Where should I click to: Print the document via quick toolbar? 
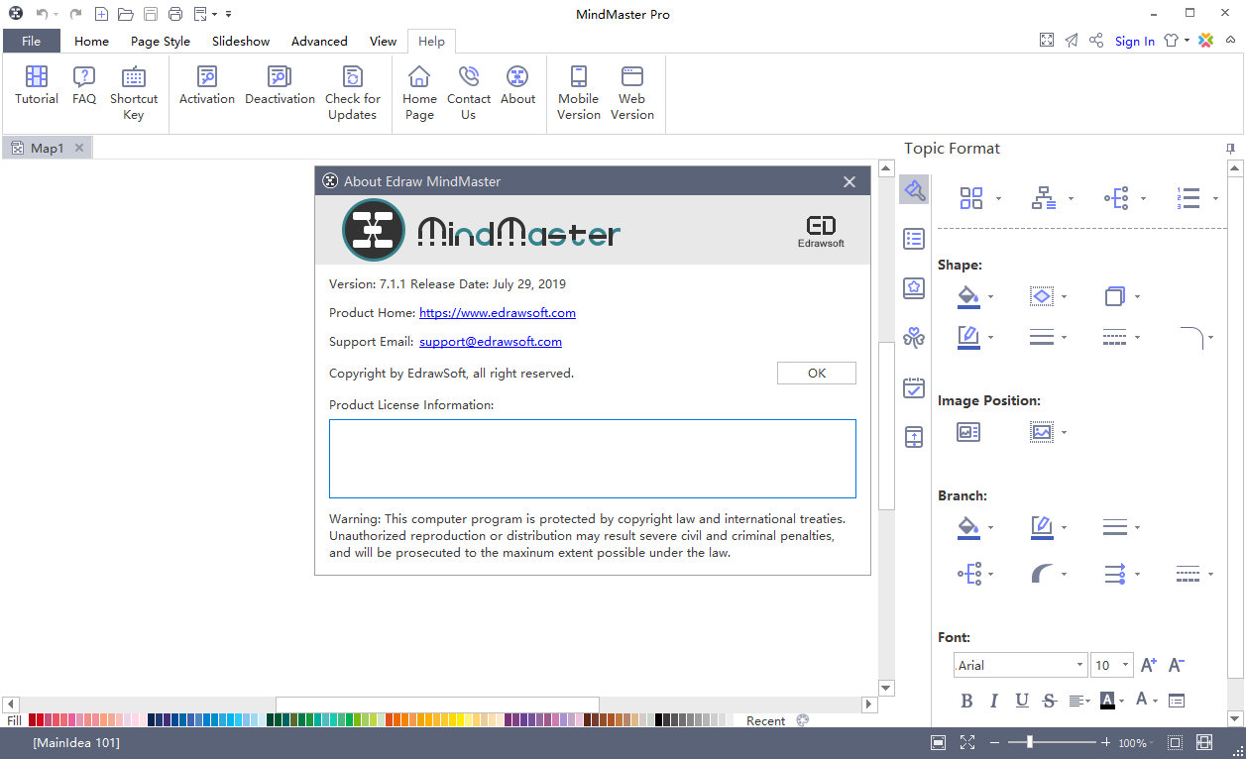(175, 14)
